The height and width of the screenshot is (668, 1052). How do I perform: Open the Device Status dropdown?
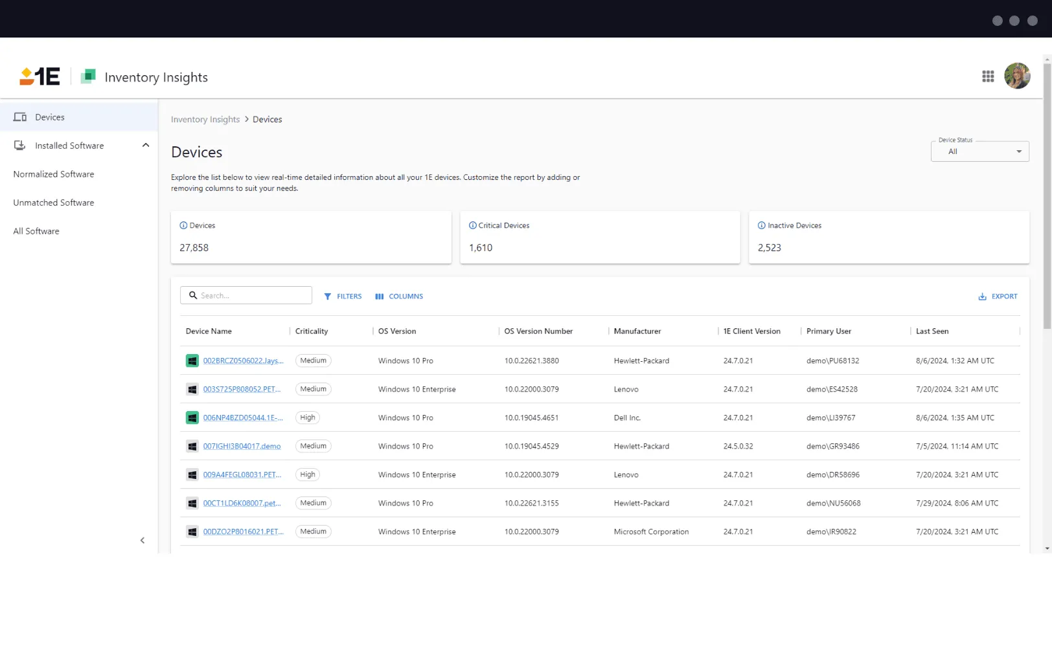(x=979, y=151)
